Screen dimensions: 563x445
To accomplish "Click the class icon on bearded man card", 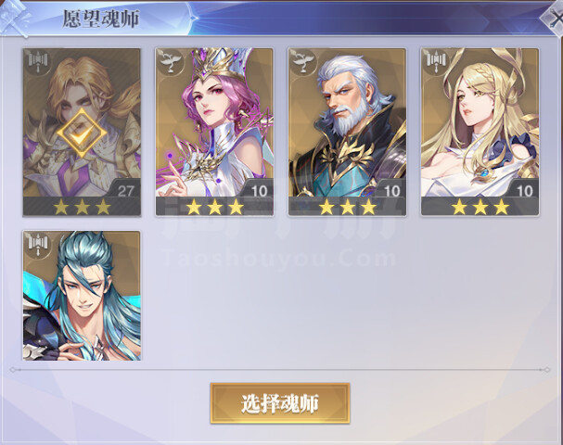I will click(x=303, y=62).
